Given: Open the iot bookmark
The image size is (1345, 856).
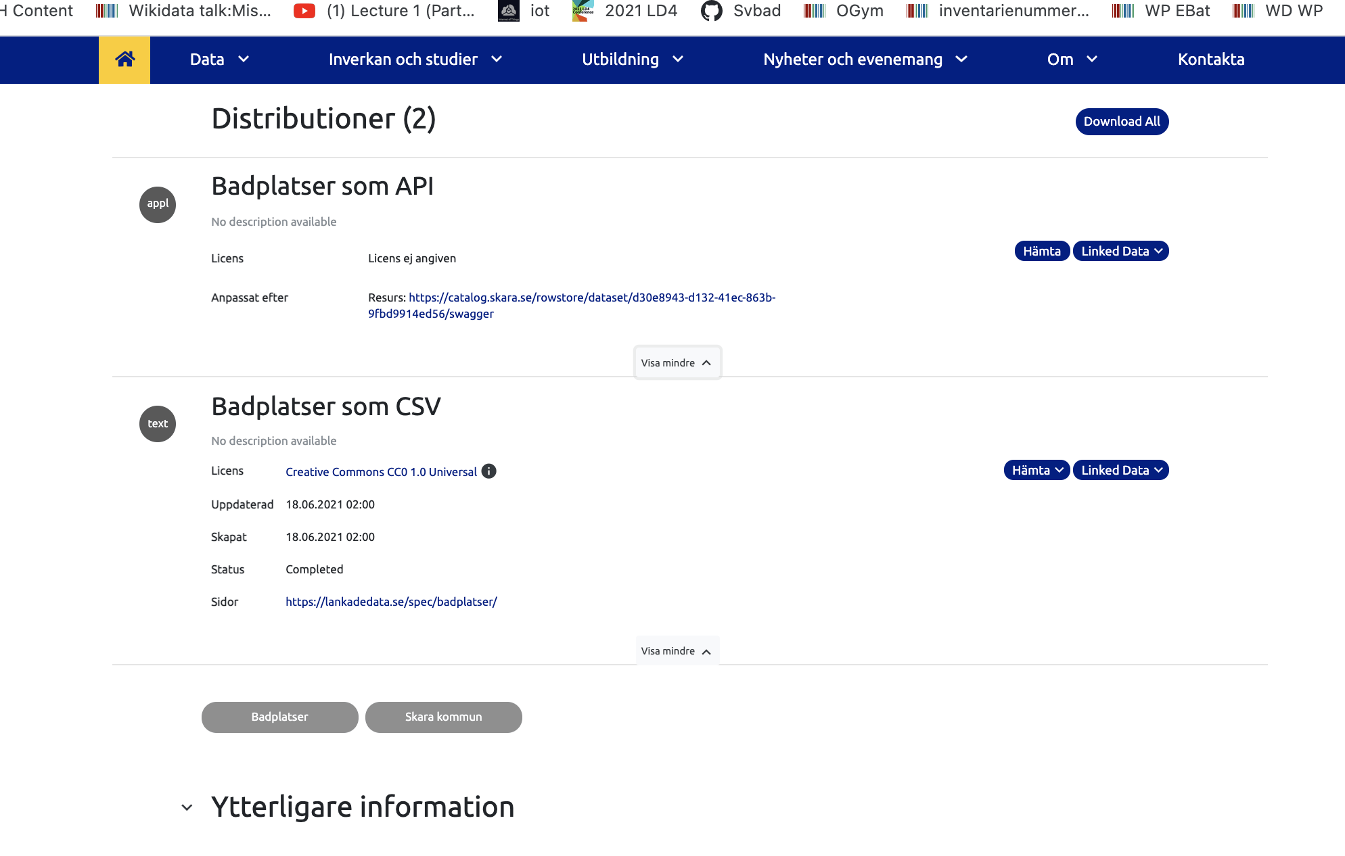Looking at the screenshot, I should click(524, 11).
